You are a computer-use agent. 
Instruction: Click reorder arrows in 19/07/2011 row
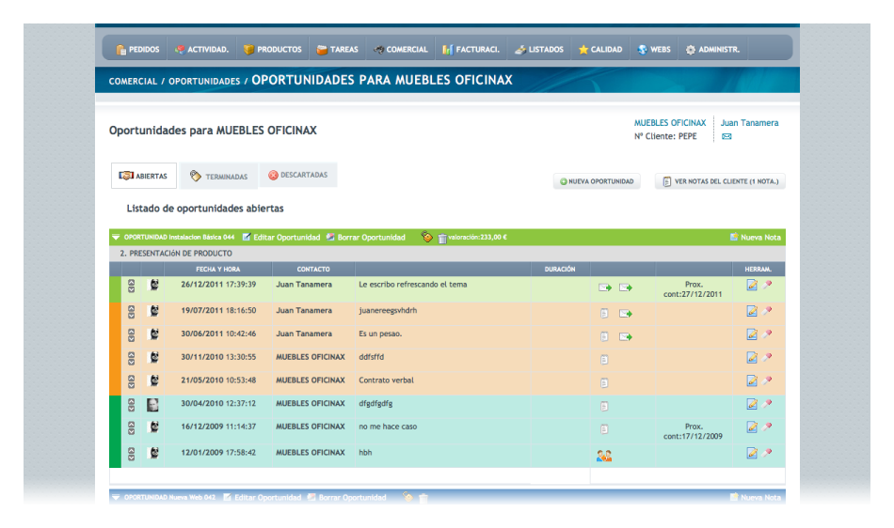point(131,312)
